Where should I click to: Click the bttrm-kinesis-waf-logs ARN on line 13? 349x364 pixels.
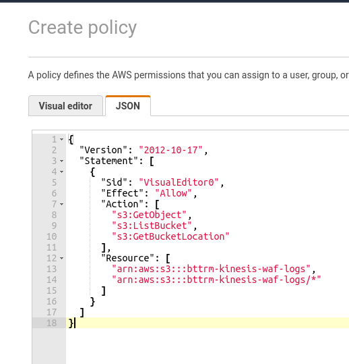pyautogui.click(x=211, y=269)
